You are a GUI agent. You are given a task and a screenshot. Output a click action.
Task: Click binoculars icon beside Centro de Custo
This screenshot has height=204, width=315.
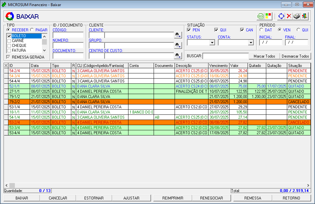[178, 56]
